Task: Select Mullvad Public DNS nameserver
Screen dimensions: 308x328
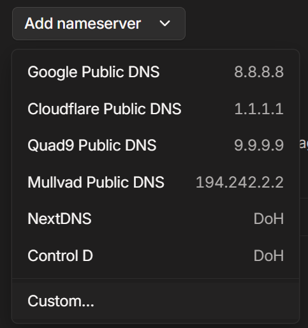Action: pyautogui.click(x=156, y=183)
